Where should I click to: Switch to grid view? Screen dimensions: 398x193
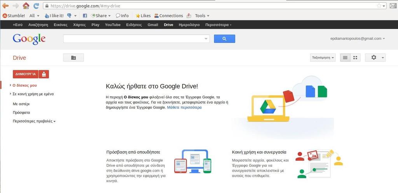355,57
